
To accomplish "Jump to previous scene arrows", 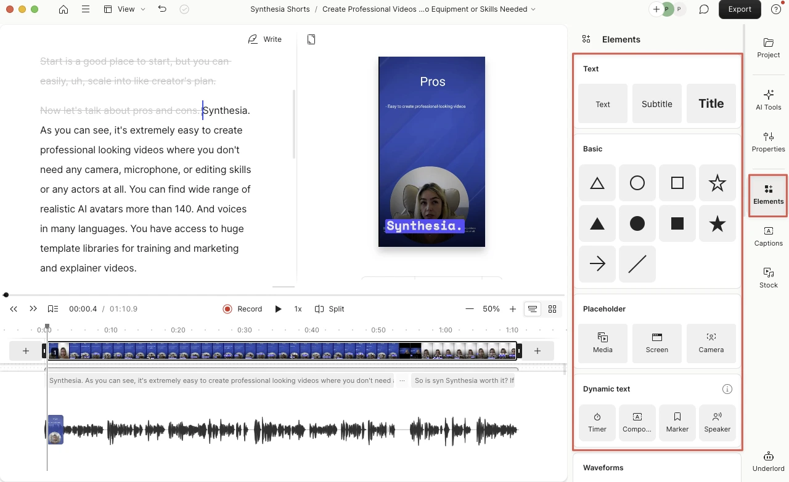I will coord(14,309).
